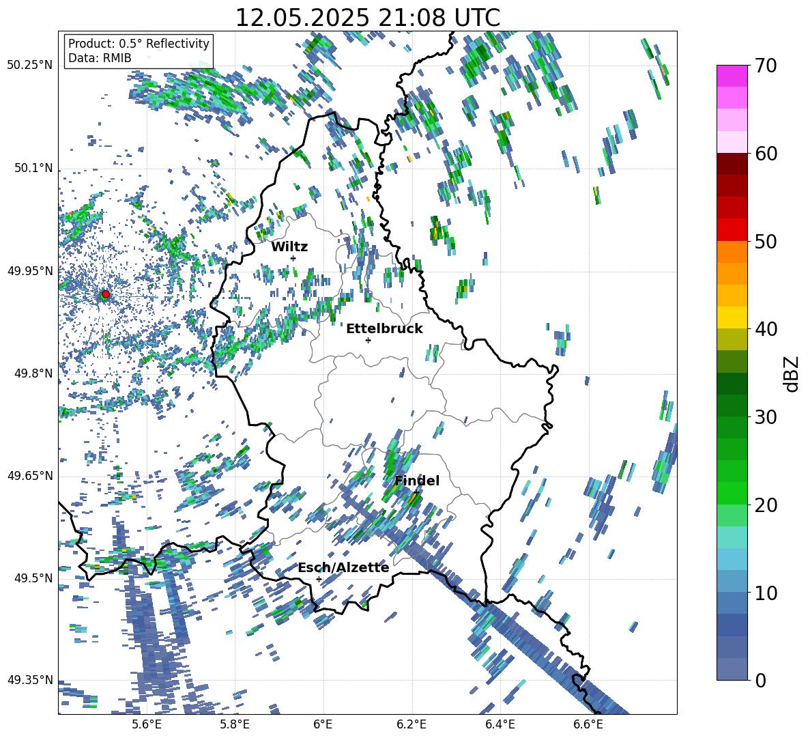Click the Wiltz cross marker
The image size is (808, 738).
(293, 258)
